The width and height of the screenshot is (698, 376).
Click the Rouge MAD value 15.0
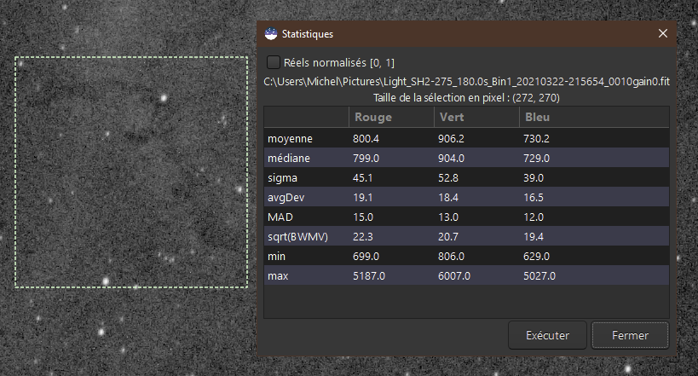(363, 217)
